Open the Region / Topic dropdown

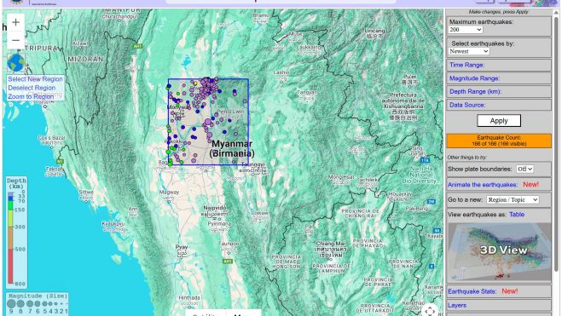[x=513, y=199]
